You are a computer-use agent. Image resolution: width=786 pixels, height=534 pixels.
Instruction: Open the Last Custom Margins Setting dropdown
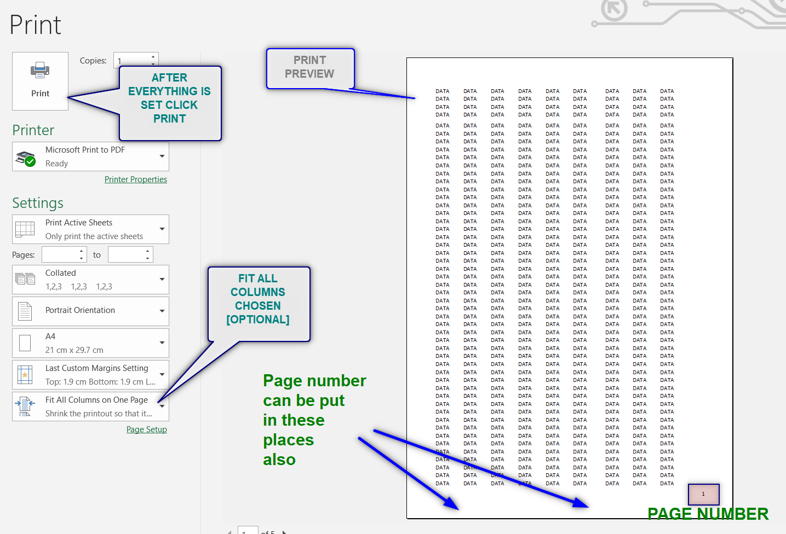point(90,375)
